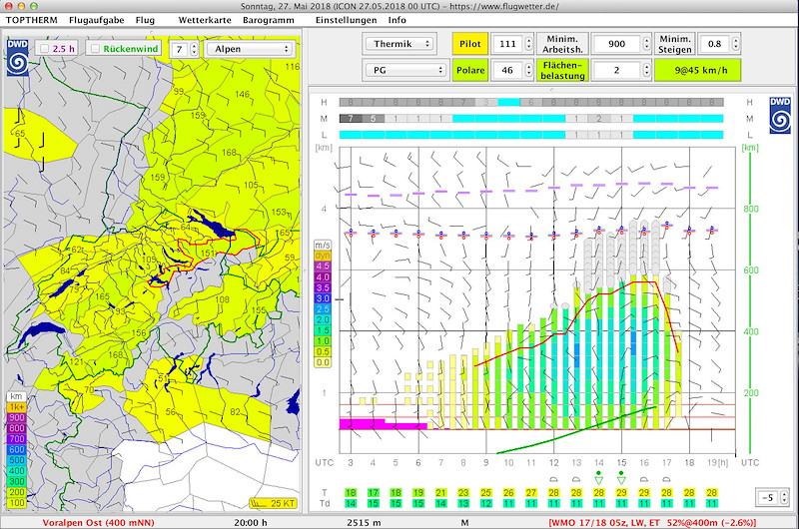Click the 2515 m status bar value
Viewport: 799px width, 529px height.
click(x=364, y=522)
